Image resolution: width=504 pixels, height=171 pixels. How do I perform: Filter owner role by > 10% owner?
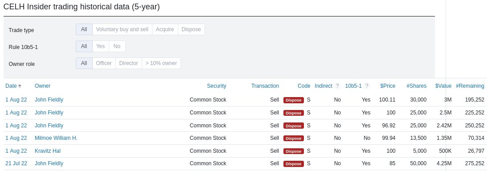(x=161, y=63)
